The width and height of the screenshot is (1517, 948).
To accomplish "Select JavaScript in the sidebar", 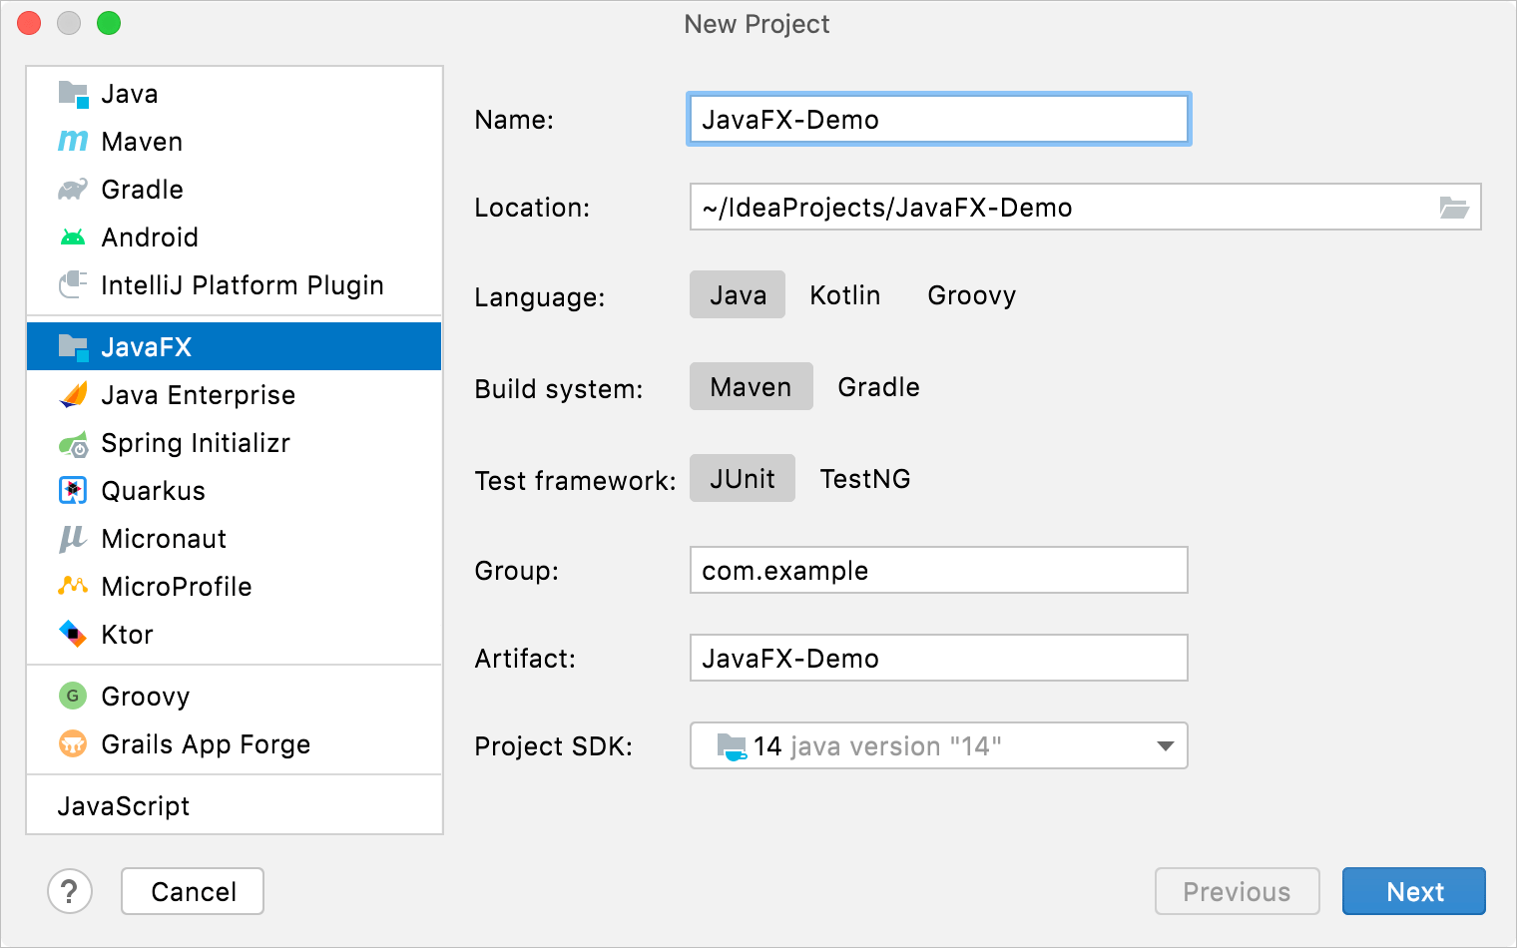I will coord(124,805).
